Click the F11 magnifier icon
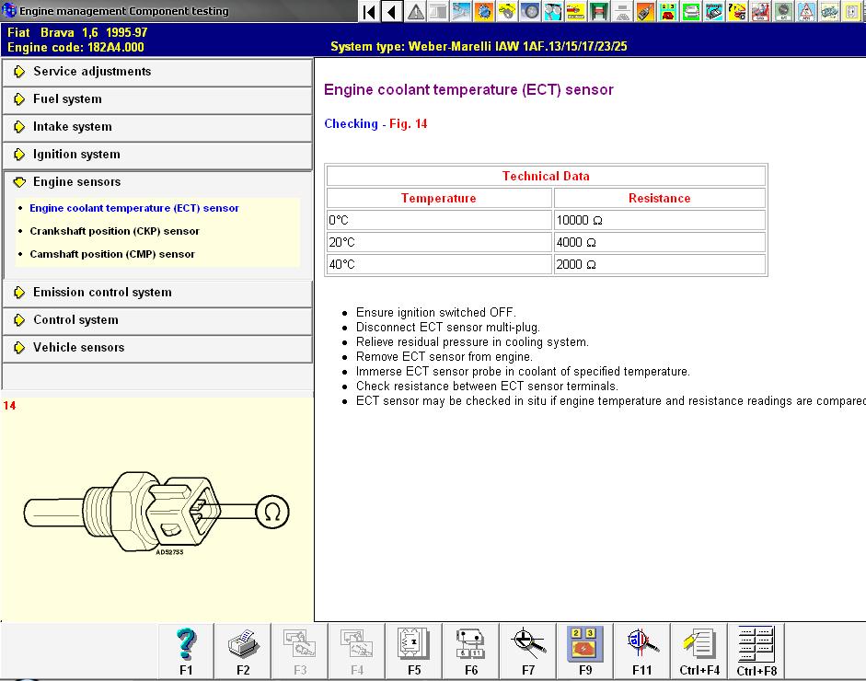The width and height of the screenshot is (866, 681). [642, 651]
